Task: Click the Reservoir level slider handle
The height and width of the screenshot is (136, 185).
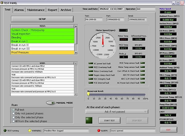Action: 88,94
